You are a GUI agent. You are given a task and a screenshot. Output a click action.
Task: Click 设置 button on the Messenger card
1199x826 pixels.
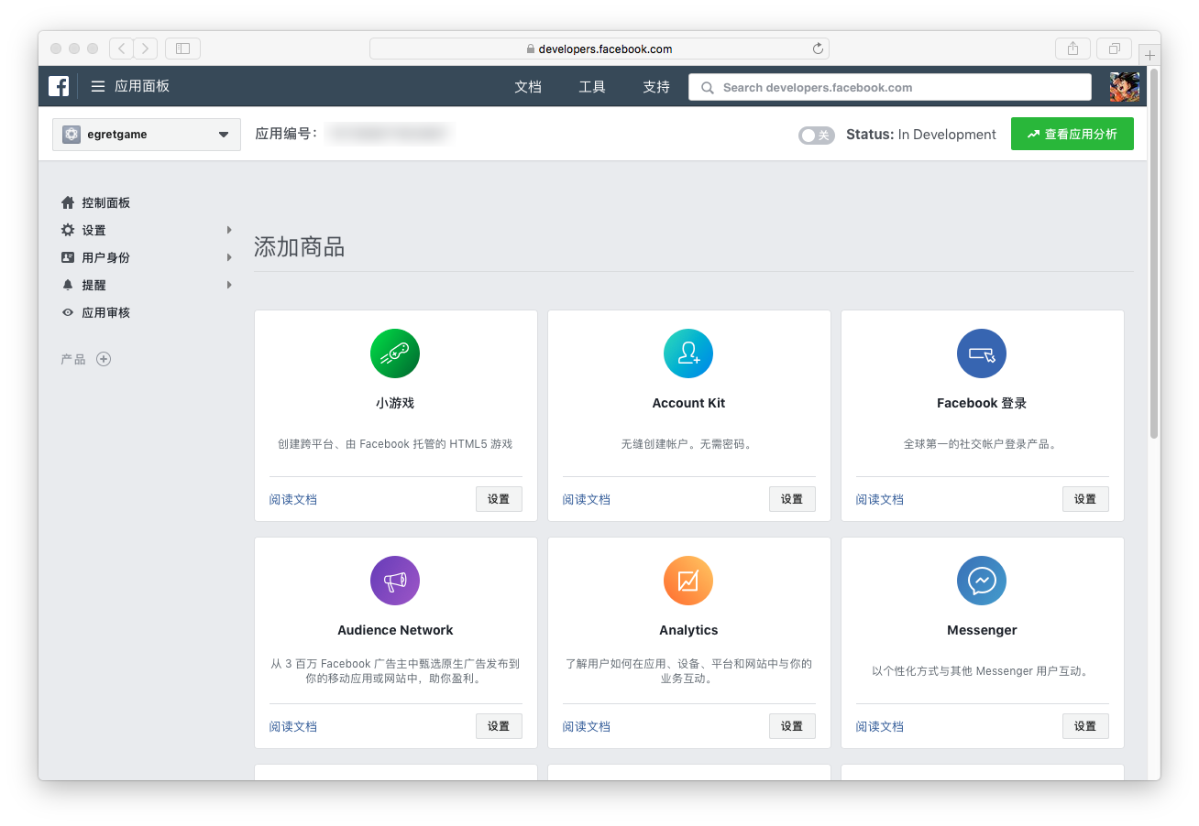[1085, 726]
